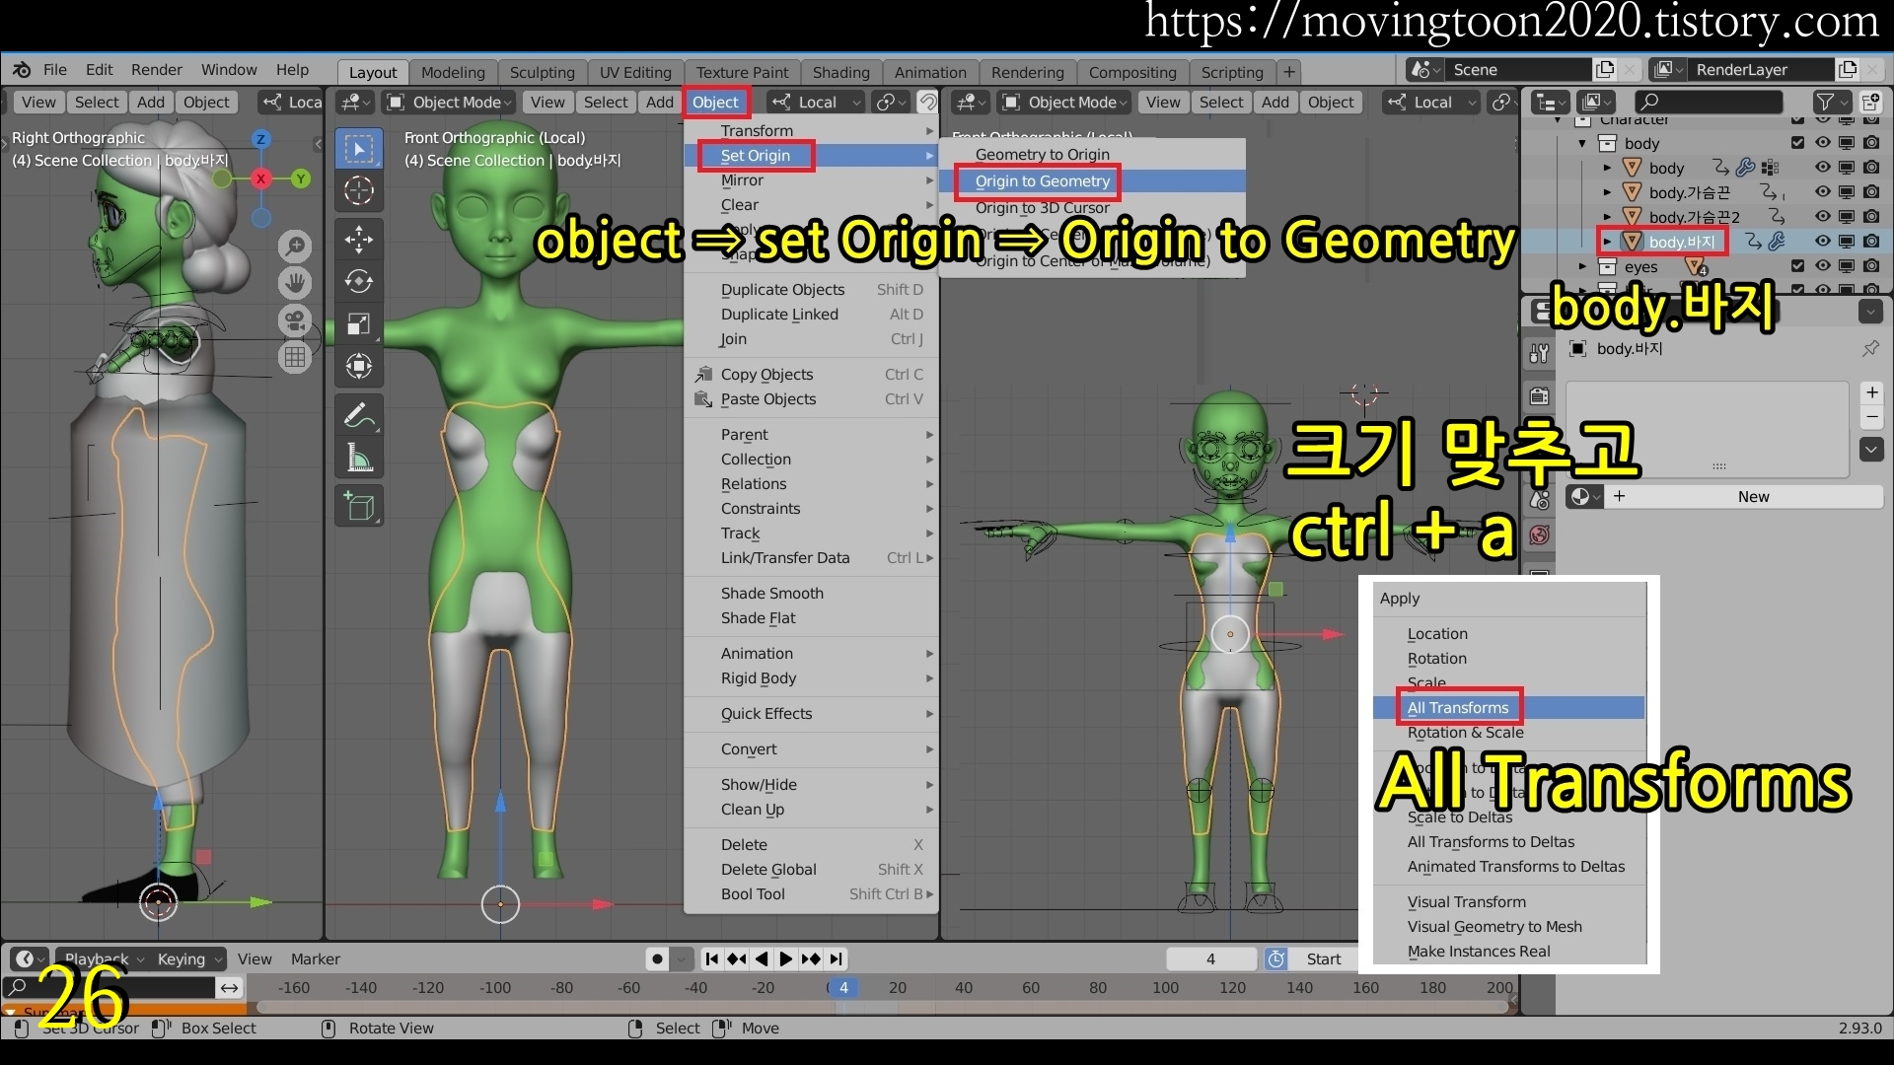Expand the body.바지 object row
This screenshot has height=1065, width=1894.
coord(1607,242)
